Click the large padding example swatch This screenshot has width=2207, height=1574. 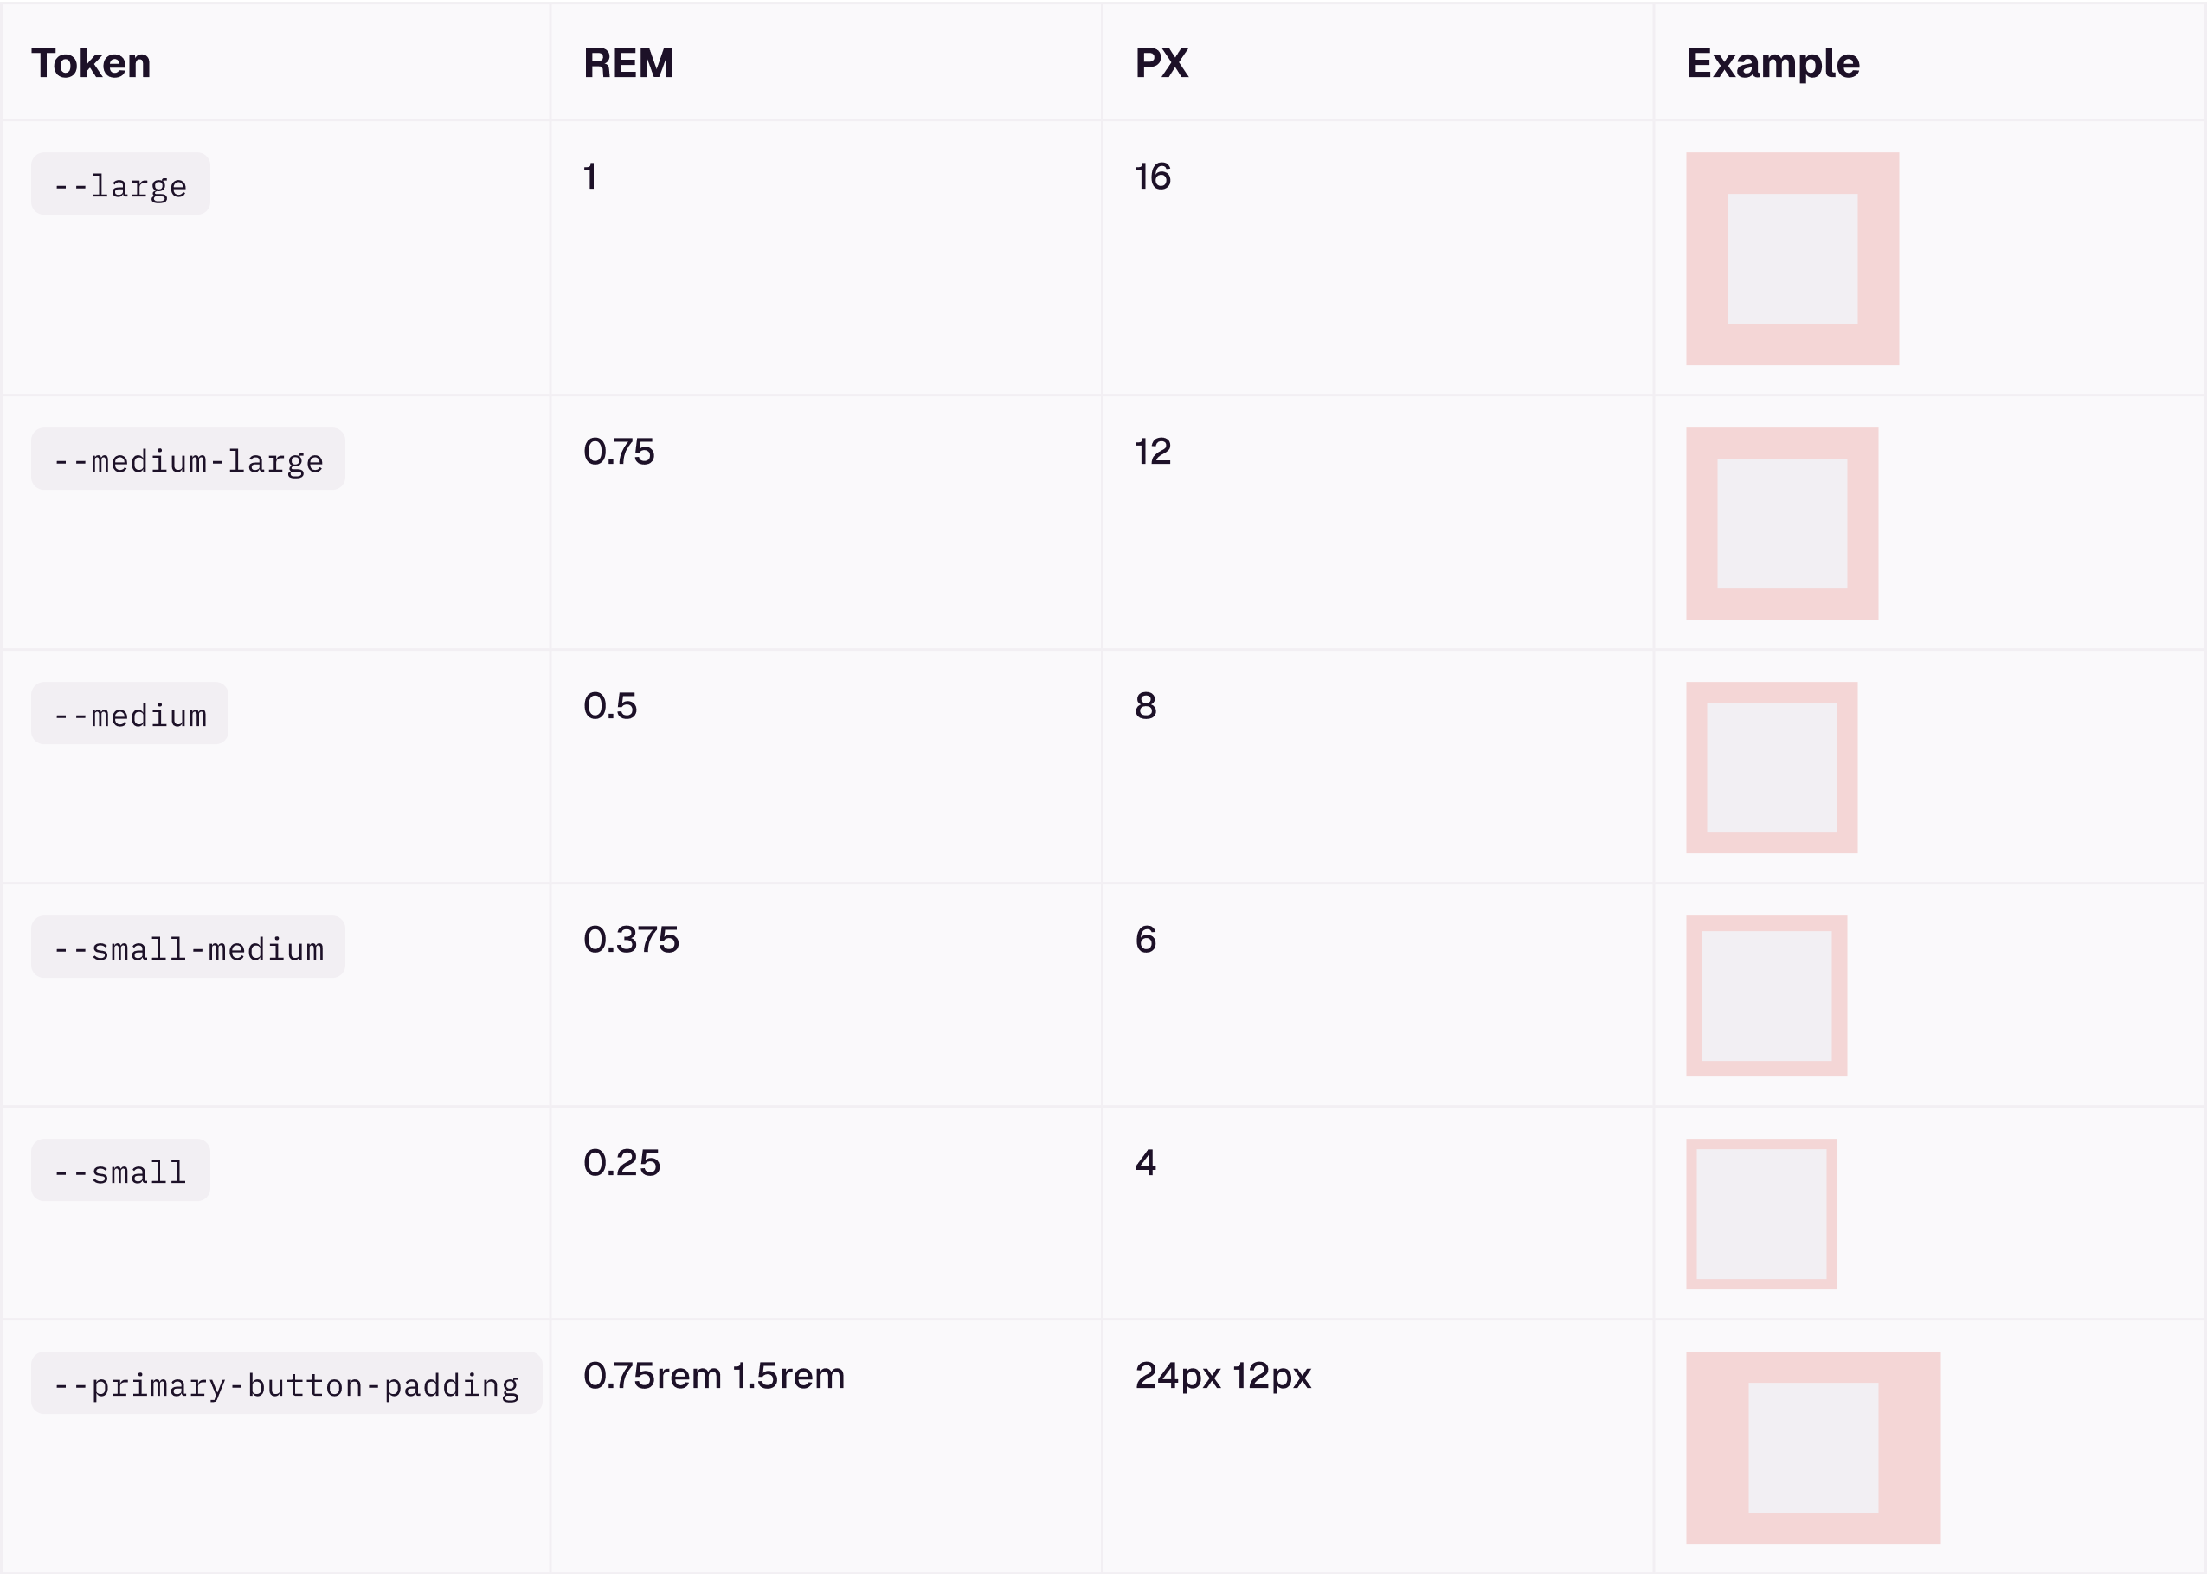(1792, 259)
